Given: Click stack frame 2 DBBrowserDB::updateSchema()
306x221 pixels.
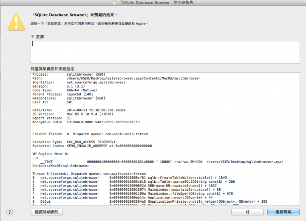Looking at the screenshot, I should pos(125,186).
